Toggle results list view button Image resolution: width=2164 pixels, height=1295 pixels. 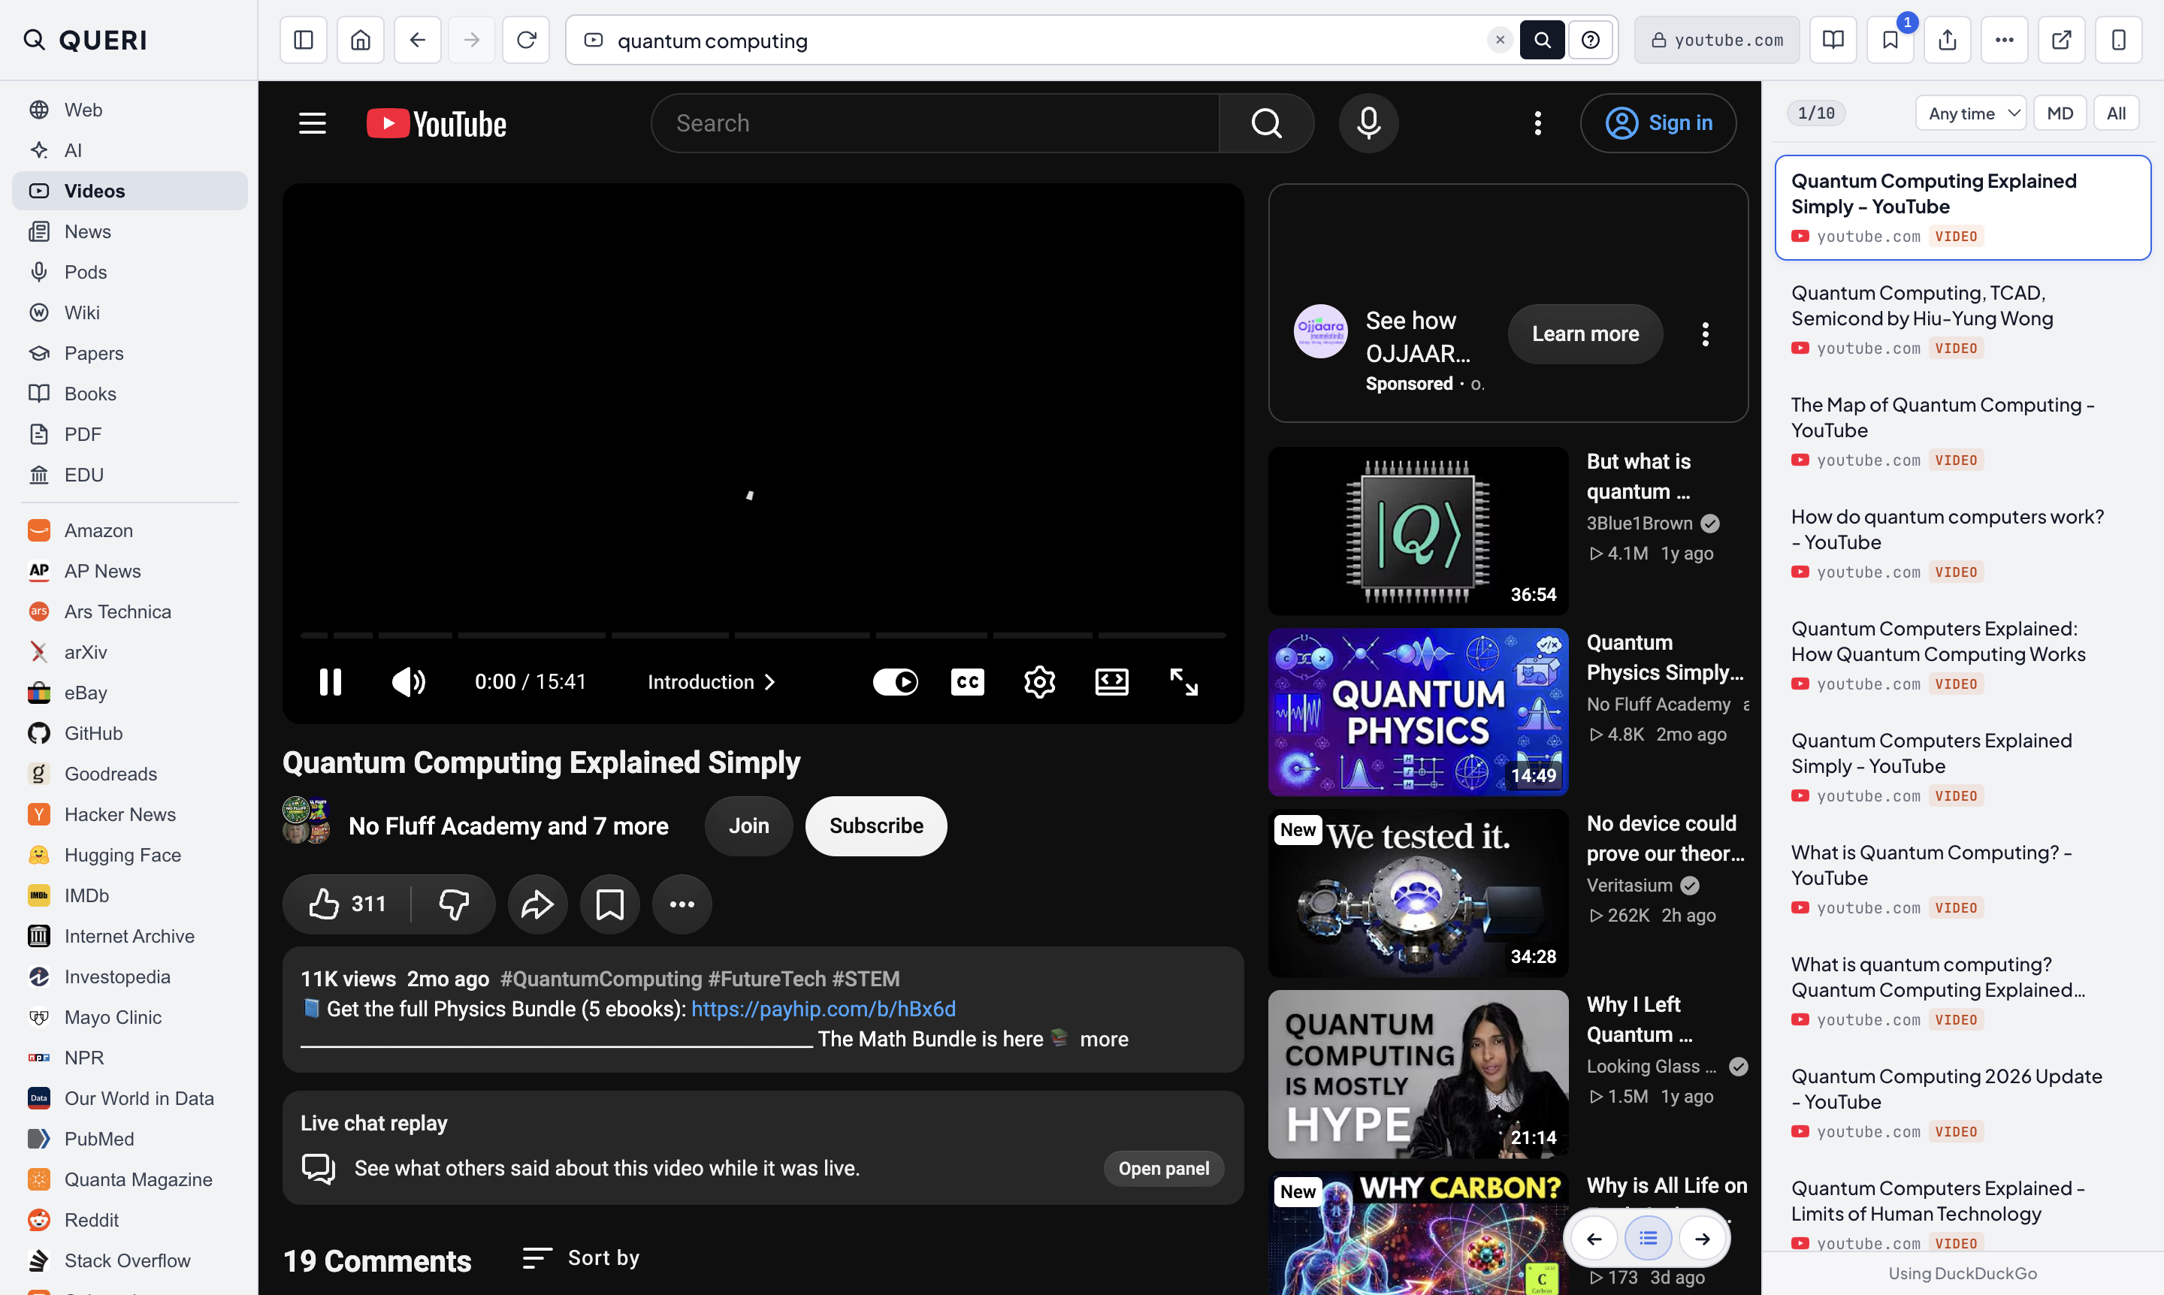tap(1648, 1238)
